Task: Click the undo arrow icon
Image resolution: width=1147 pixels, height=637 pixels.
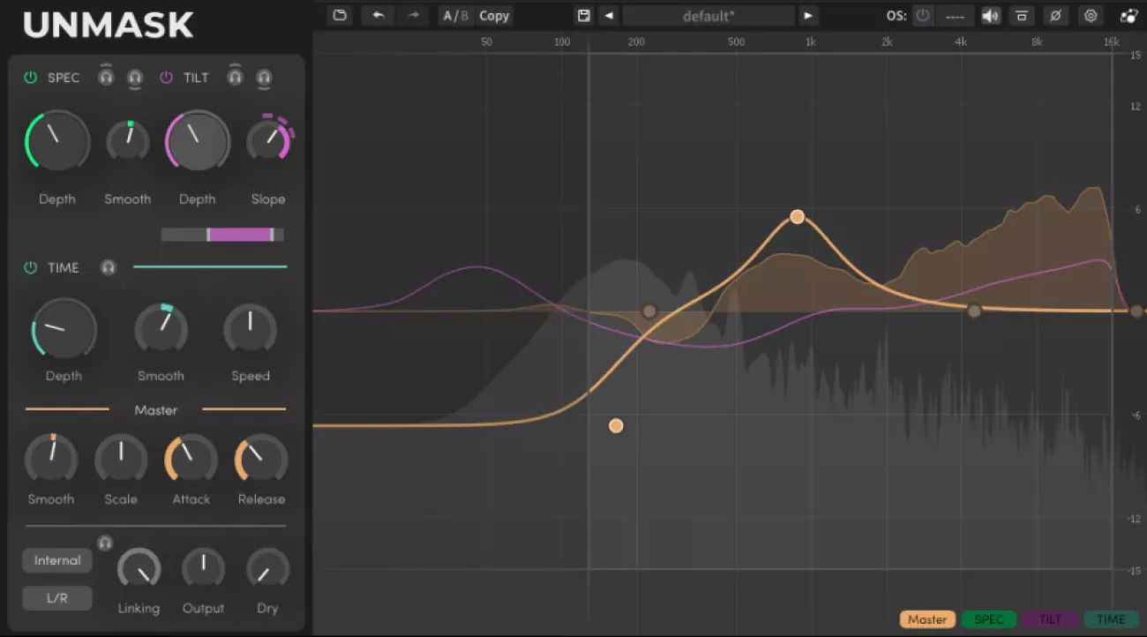Action: tap(378, 15)
